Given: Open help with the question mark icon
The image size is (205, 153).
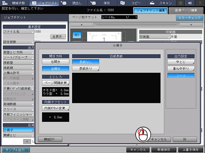Looking at the screenshot, I should pyautogui.click(x=200, y=3).
